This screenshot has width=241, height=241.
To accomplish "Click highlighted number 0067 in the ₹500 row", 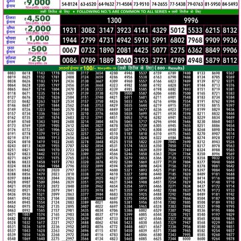I will pos(70,50).
